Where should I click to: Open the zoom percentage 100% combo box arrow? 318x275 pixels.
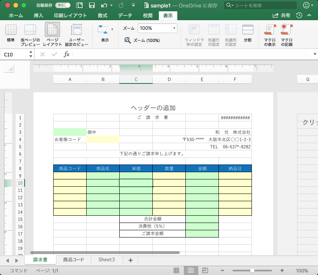(x=174, y=28)
